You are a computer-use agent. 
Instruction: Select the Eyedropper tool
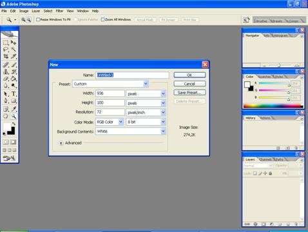(x=14, y=109)
